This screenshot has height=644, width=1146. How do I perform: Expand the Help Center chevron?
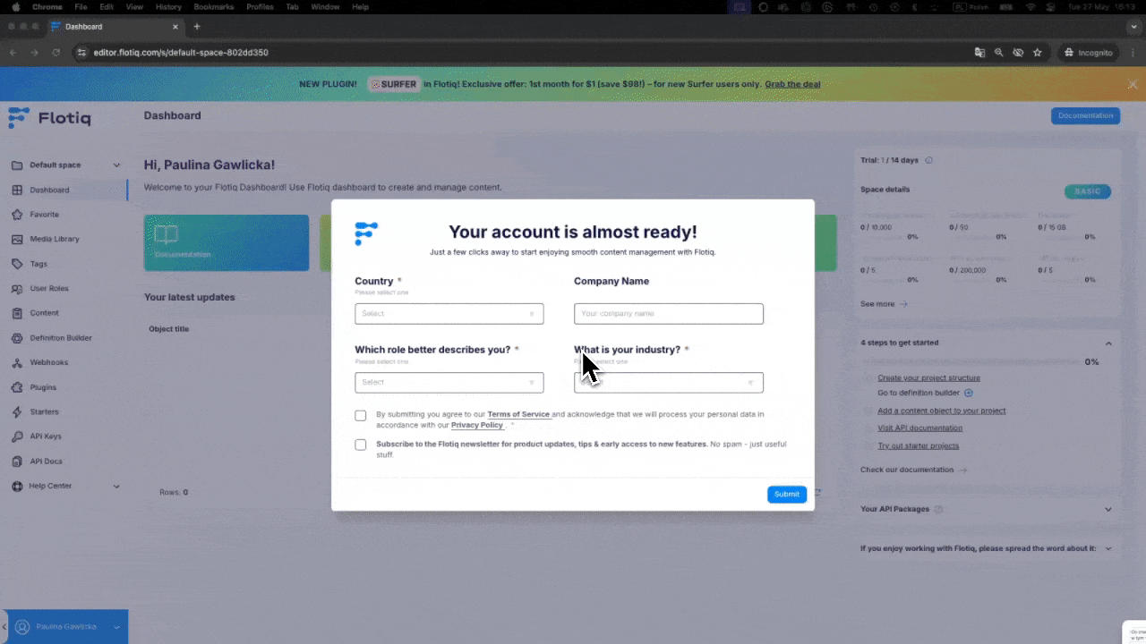(116, 486)
